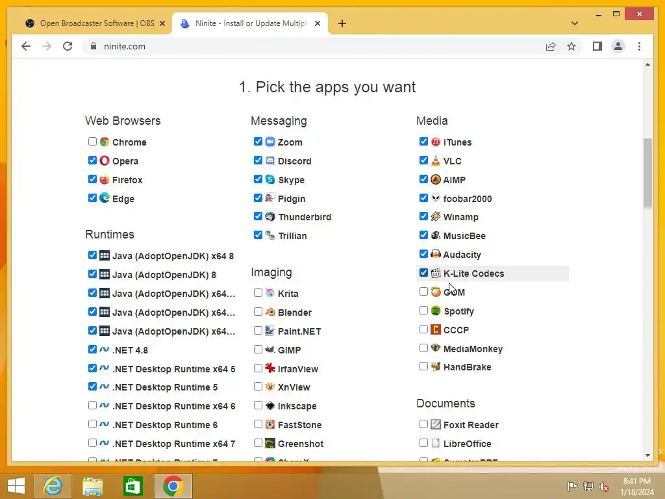Click the IrfanView red icon
The image size is (665, 499).
click(x=270, y=368)
